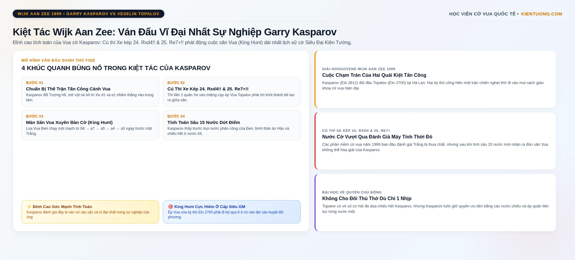
Task: Click paragraph starting 'Topalov có vô số cơ hội'
Action: click(x=435, y=209)
